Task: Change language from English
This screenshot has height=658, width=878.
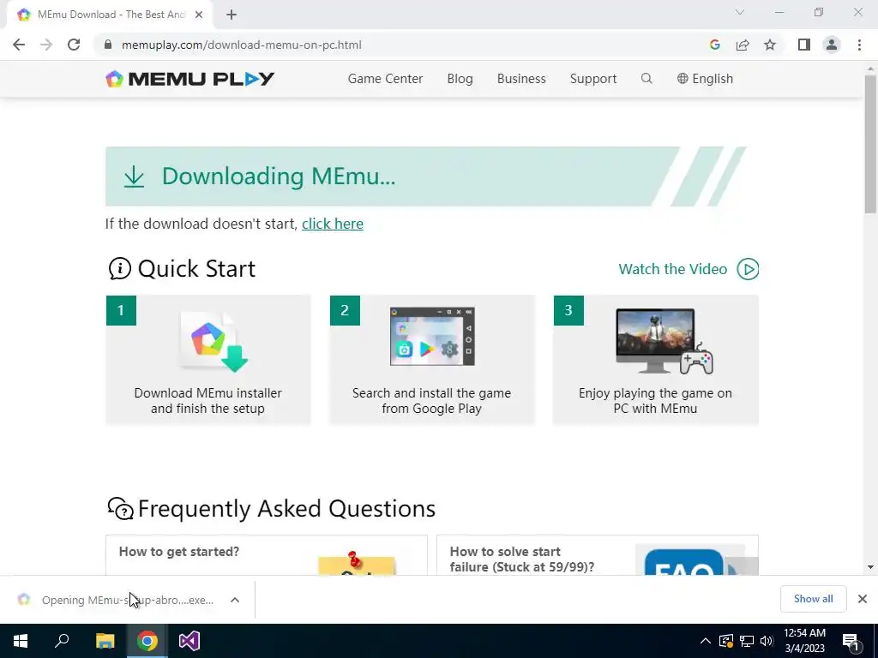Action: [x=705, y=79]
